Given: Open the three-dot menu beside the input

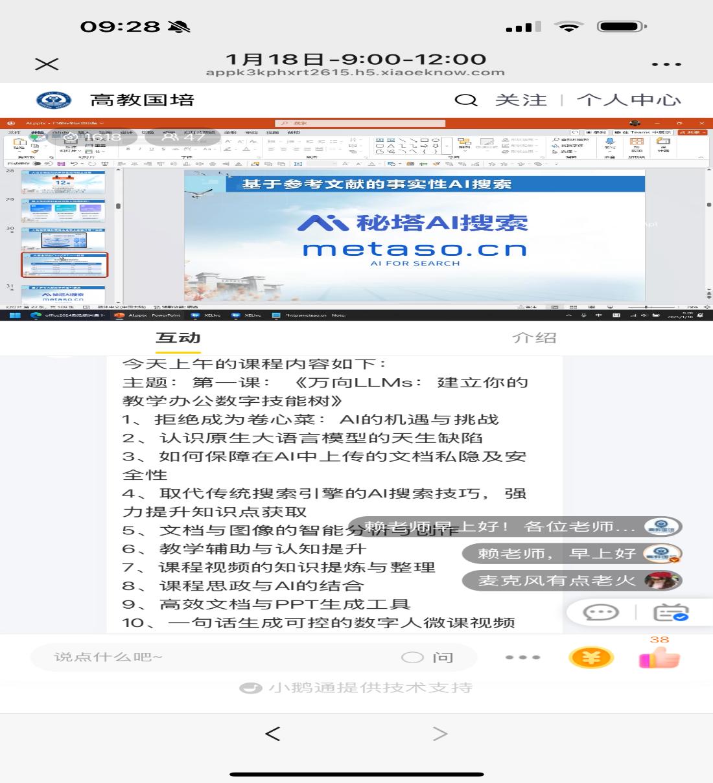Looking at the screenshot, I should [x=522, y=657].
